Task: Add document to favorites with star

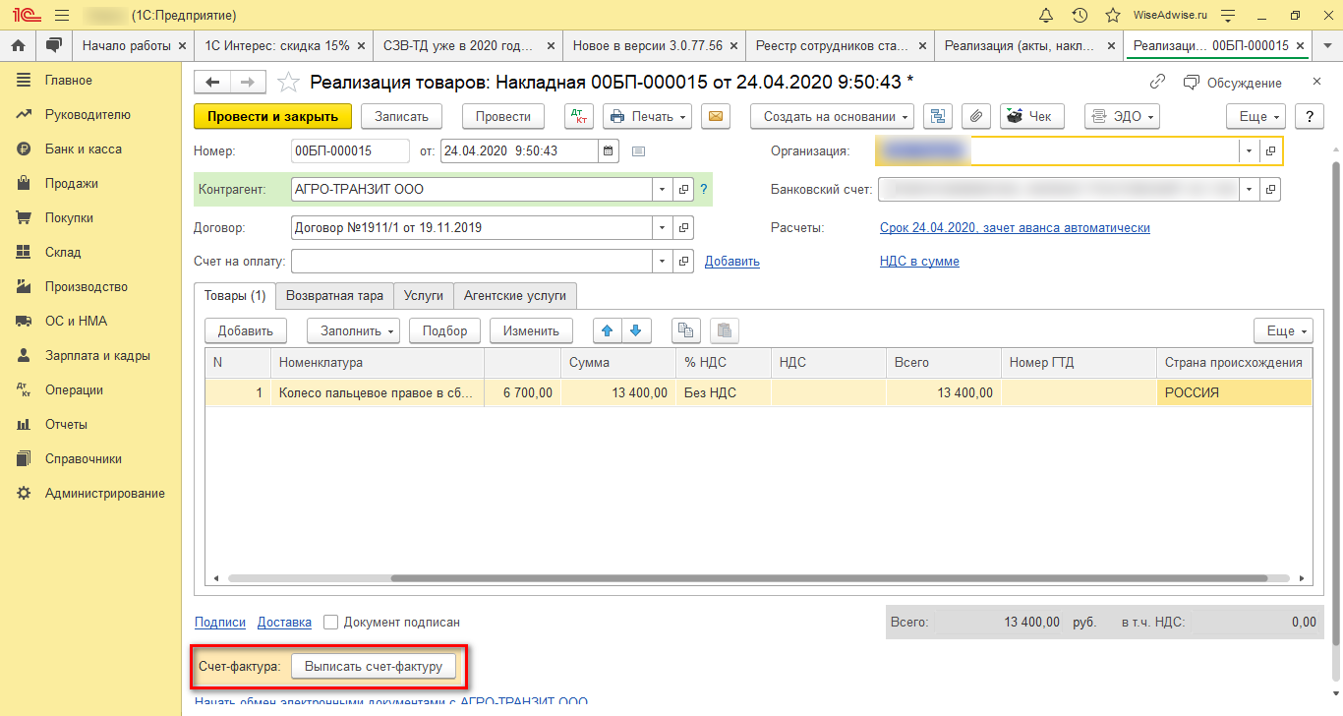Action: [287, 83]
